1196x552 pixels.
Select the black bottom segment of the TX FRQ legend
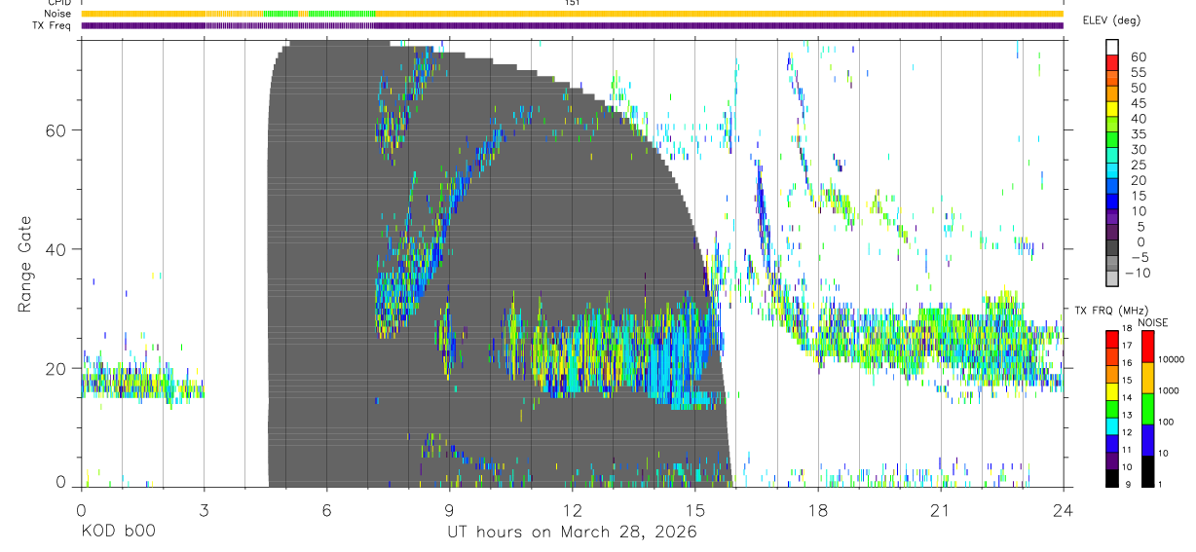[1112, 476]
